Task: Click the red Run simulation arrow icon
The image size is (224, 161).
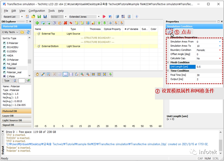Action: pos(104,16)
